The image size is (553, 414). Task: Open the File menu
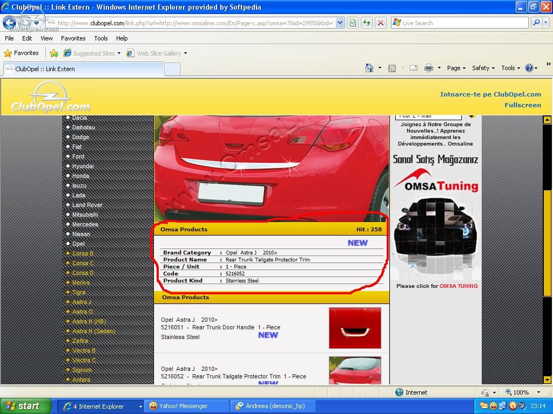10,38
